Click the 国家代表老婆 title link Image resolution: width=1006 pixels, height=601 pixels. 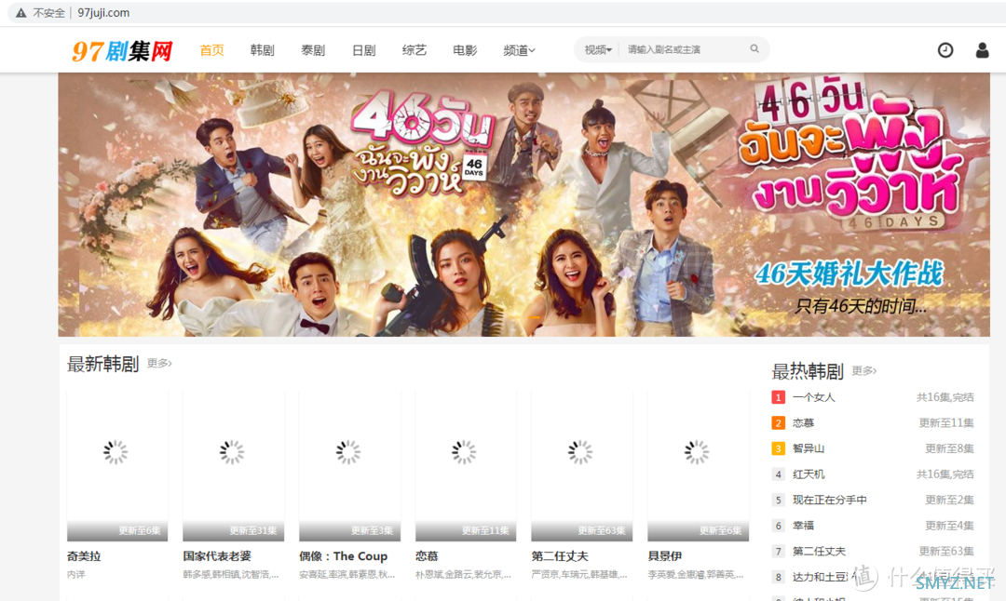(x=217, y=556)
